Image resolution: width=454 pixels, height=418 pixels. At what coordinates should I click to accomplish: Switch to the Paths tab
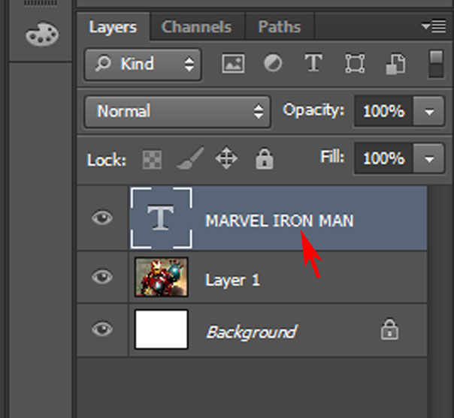coord(279,28)
